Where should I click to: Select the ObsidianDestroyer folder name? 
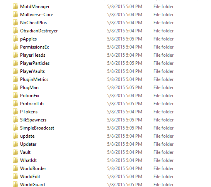click(39, 31)
